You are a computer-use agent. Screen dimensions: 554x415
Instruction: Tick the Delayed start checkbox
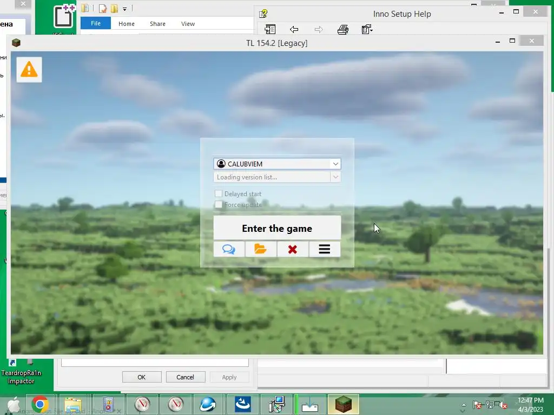(219, 194)
